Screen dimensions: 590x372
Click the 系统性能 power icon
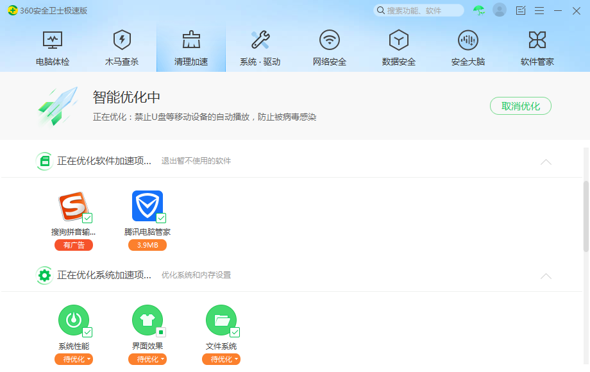click(73, 320)
